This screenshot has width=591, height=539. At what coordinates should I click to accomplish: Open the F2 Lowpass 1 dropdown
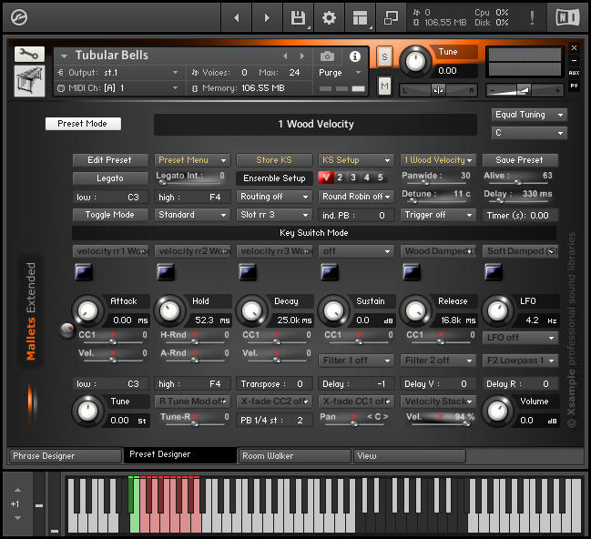point(520,361)
